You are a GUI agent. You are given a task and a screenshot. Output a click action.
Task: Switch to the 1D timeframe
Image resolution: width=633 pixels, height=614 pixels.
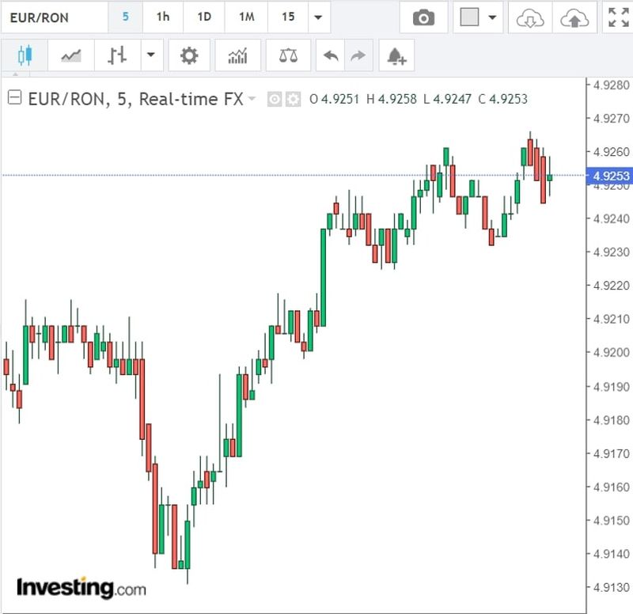[204, 17]
